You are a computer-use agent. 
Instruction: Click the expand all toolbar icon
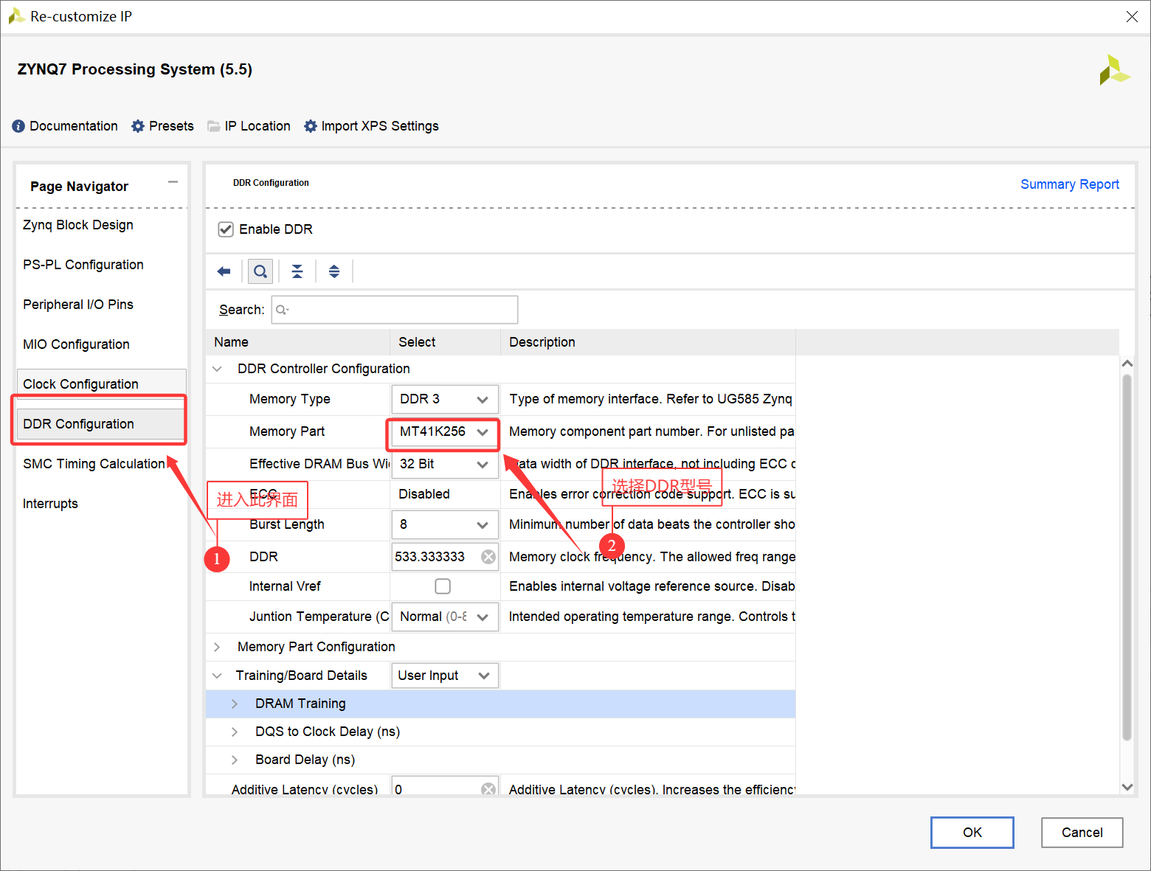pos(334,271)
